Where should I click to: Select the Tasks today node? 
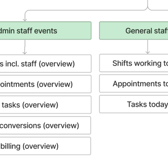tap(134, 104)
